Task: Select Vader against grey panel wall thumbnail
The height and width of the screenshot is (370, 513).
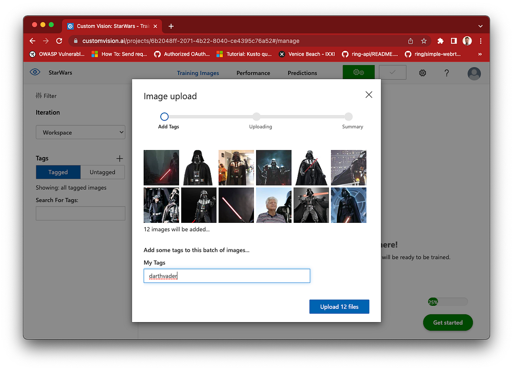Action: [348, 168]
